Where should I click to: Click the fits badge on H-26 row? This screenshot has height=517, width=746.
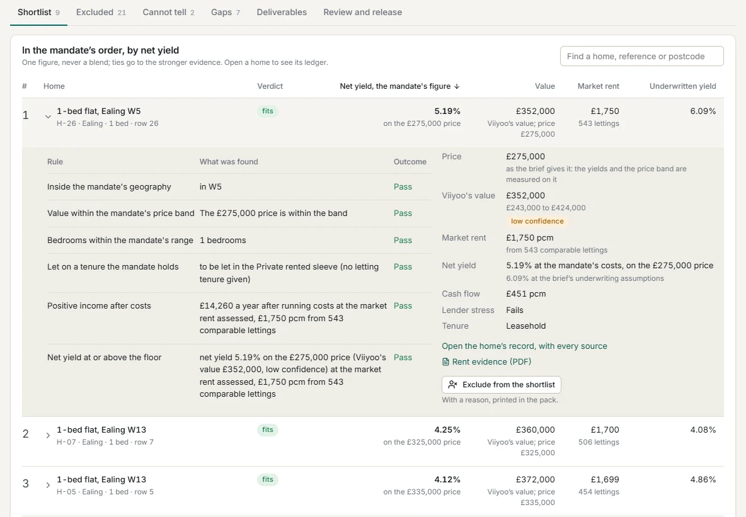point(268,111)
